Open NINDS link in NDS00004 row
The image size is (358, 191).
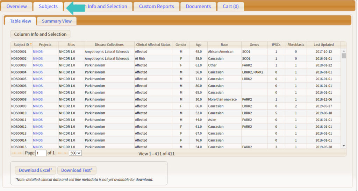[x=38, y=72]
